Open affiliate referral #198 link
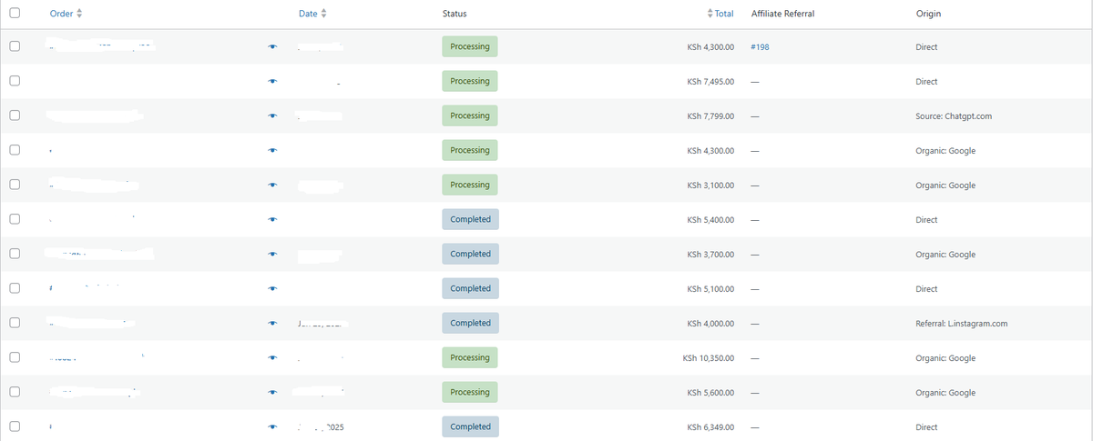 760,46
